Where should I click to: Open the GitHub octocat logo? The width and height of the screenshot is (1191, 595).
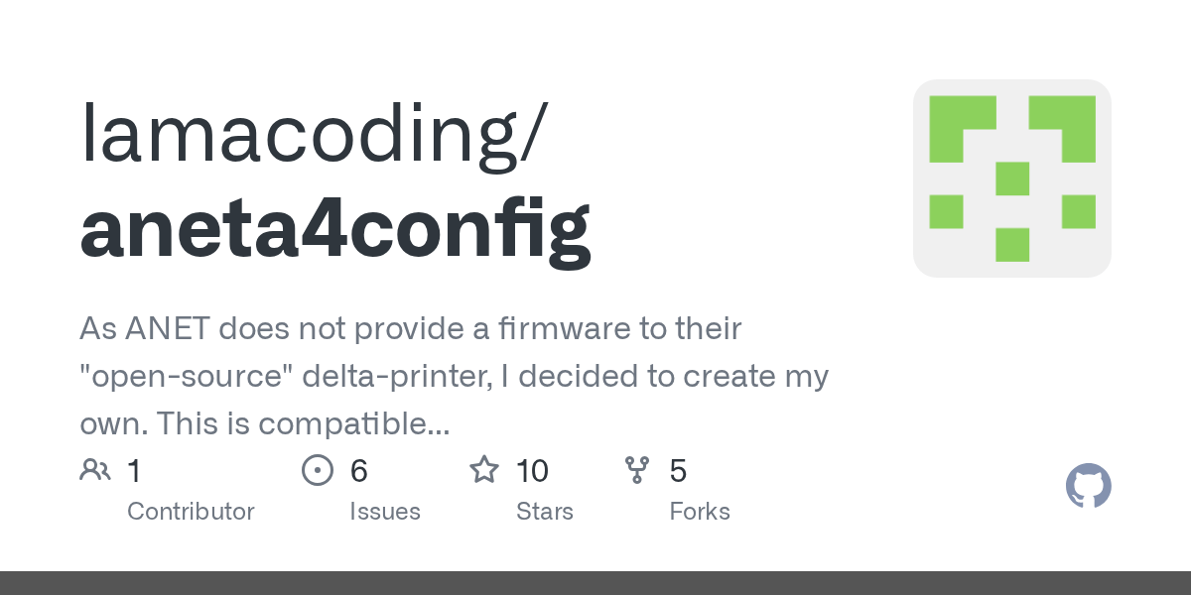pos(1088,487)
